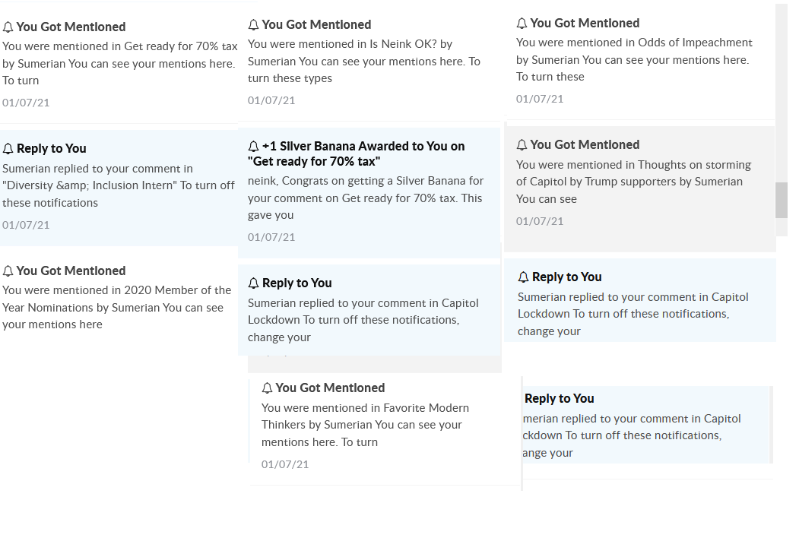The image size is (799, 557).
Task: Click bell icon on Odds of Impeachment mention
Action: pyautogui.click(x=522, y=24)
